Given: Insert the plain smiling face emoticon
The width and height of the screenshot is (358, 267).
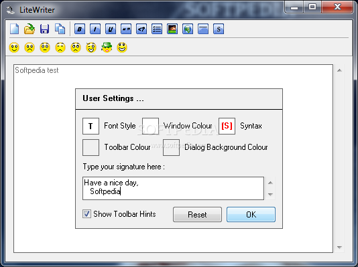Looking at the screenshot, I should coord(14,48).
